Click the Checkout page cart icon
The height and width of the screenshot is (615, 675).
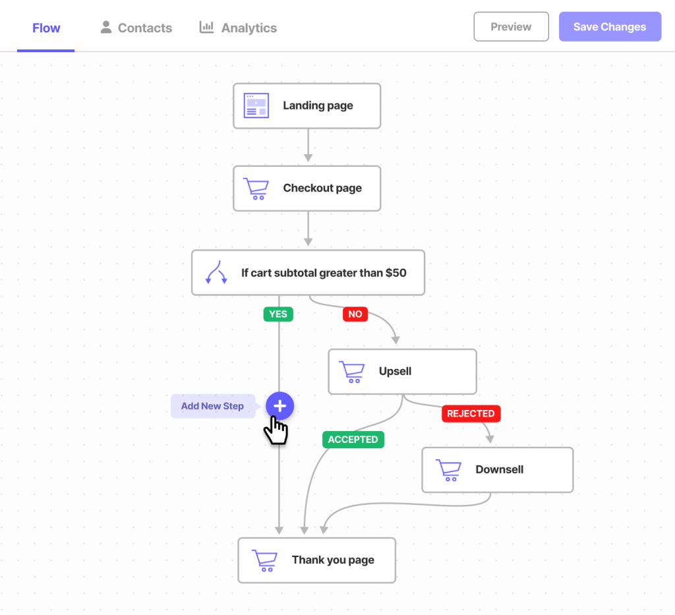[x=256, y=189]
